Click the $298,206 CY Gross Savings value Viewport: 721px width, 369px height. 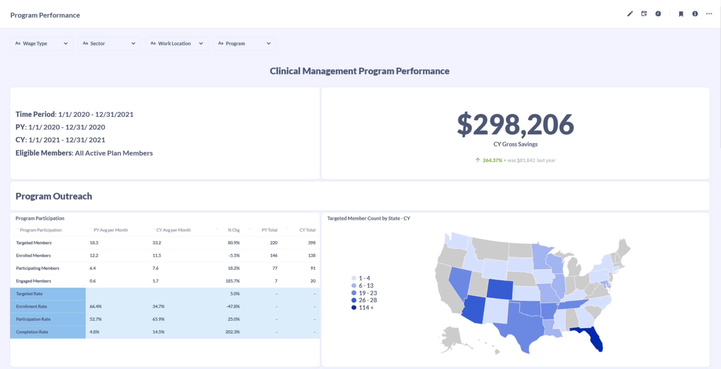pos(515,124)
